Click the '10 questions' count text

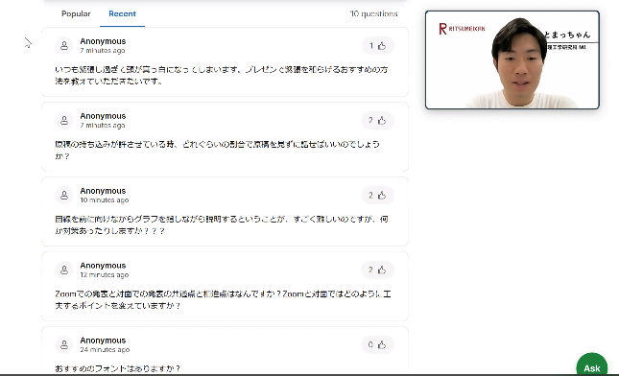[x=373, y=13]
